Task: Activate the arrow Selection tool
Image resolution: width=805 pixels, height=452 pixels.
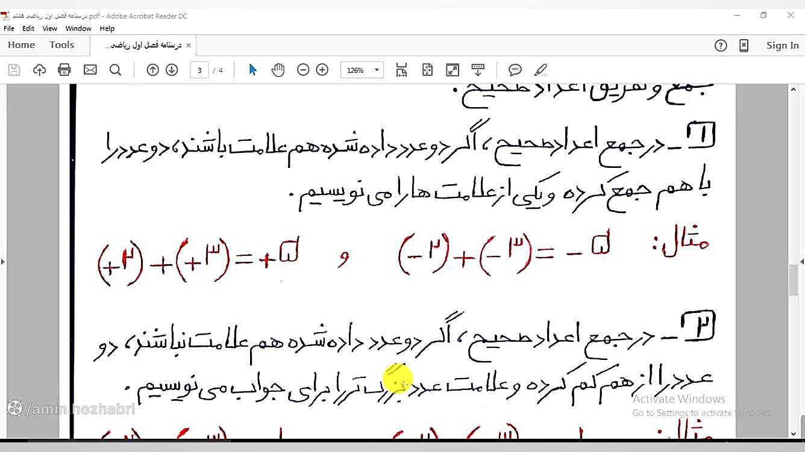Action: [253, 70]
